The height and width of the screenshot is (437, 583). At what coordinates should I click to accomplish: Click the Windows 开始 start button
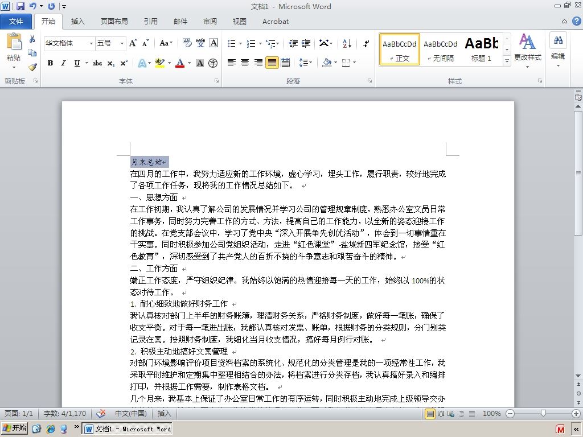(14, 428)
